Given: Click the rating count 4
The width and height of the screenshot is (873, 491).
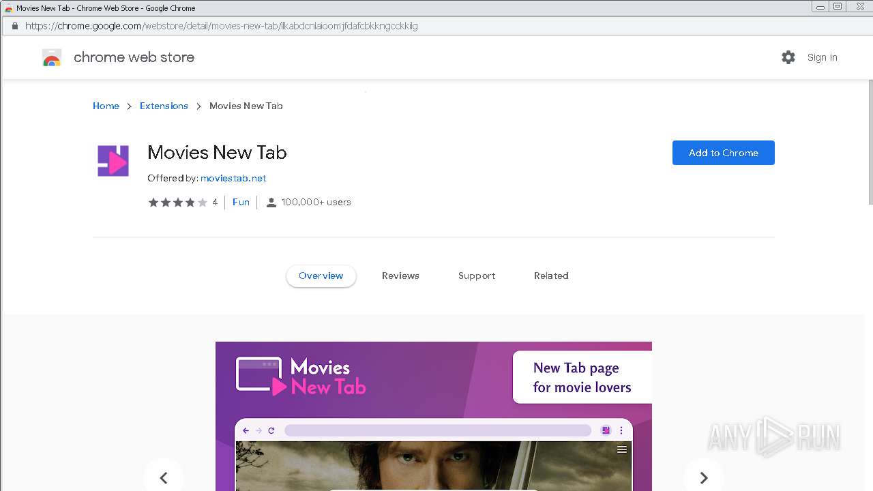Looking at the screenshot, I should [215, 202].
